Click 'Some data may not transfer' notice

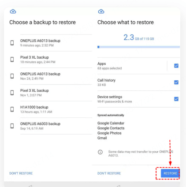pos(141,153)
